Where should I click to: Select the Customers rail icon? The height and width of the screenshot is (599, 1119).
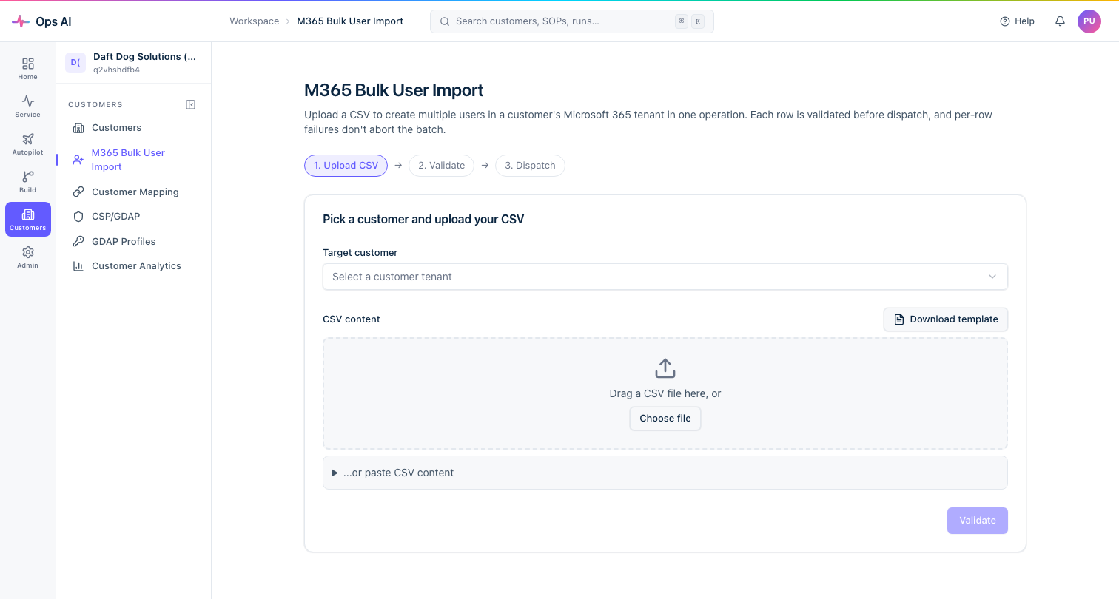tap(28, 220)
